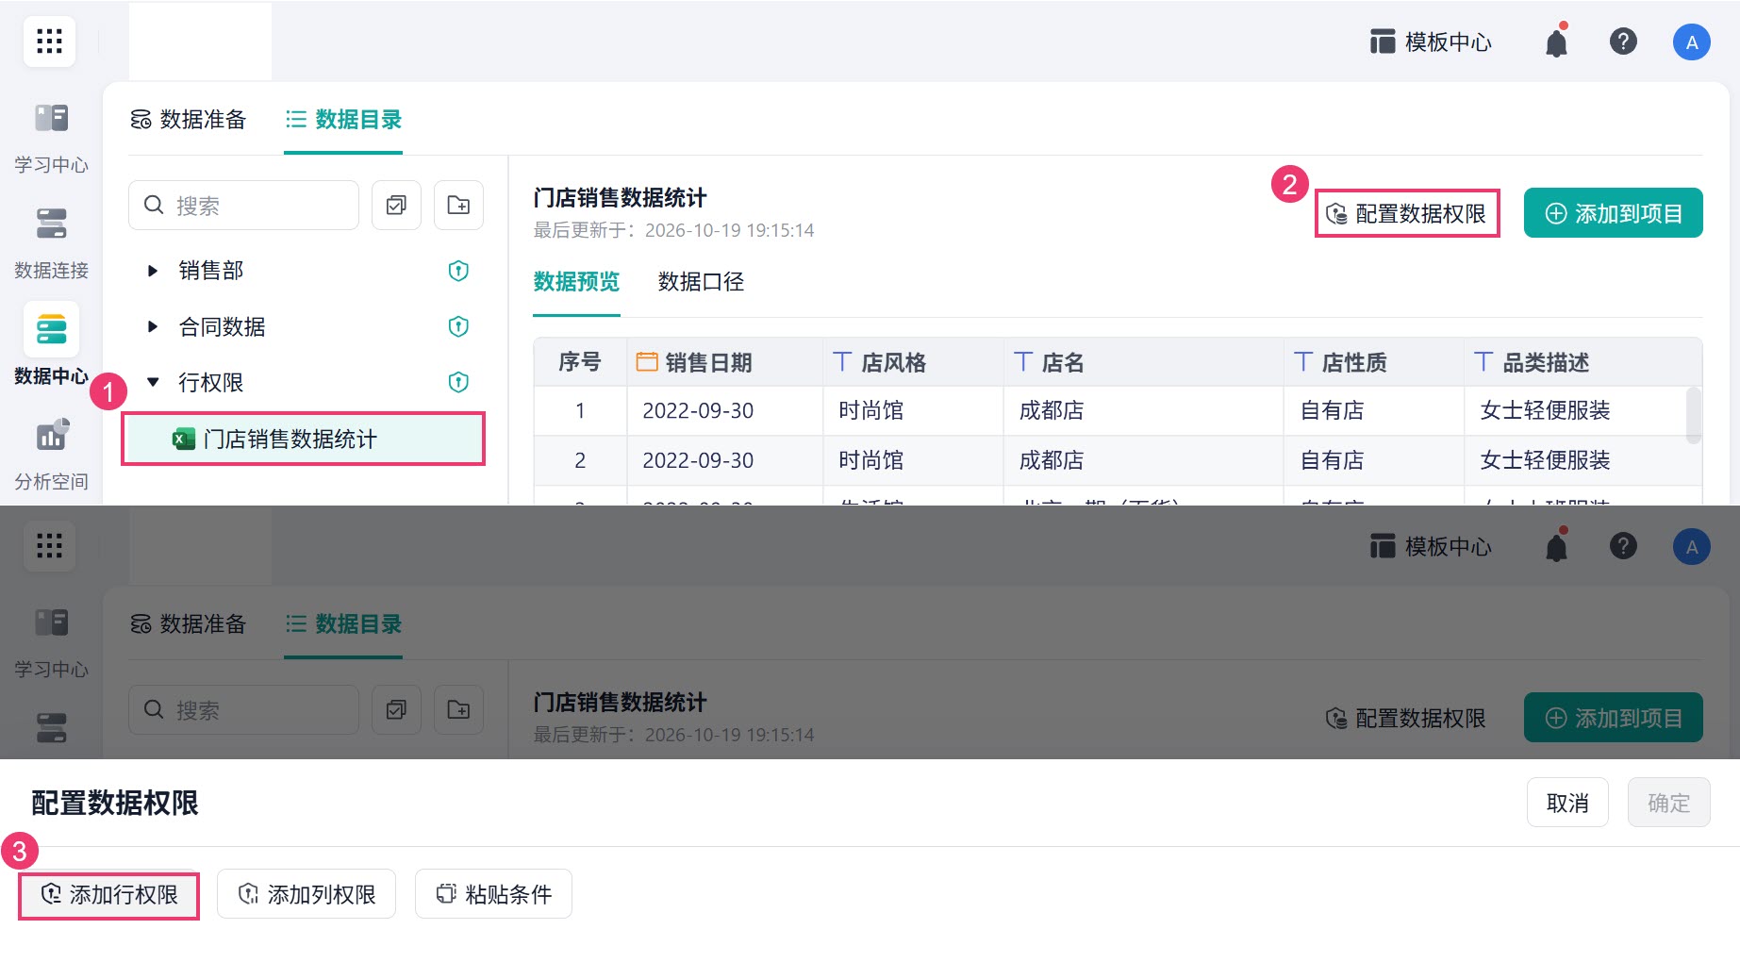Click 添加列权限 button
The width and height of the screenshot is (1740, 979).
click(x=307, y=894)
